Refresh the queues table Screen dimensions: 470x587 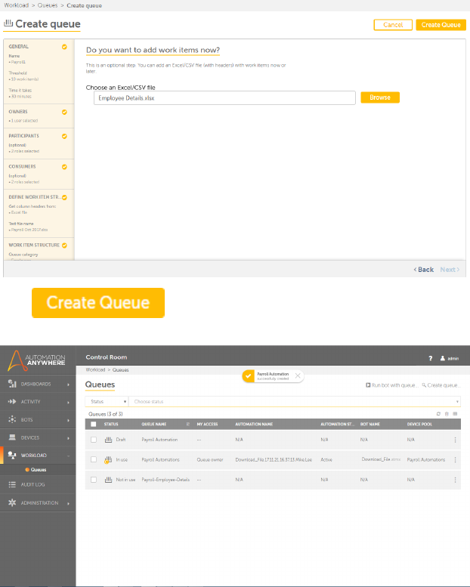(438, 414)
